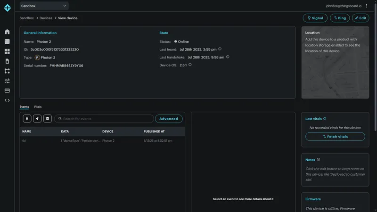Image resolution: width=377 pixels, height=212 pixels.
Task: Click the Photon 2 type badge icon
Action: (37, 57)
